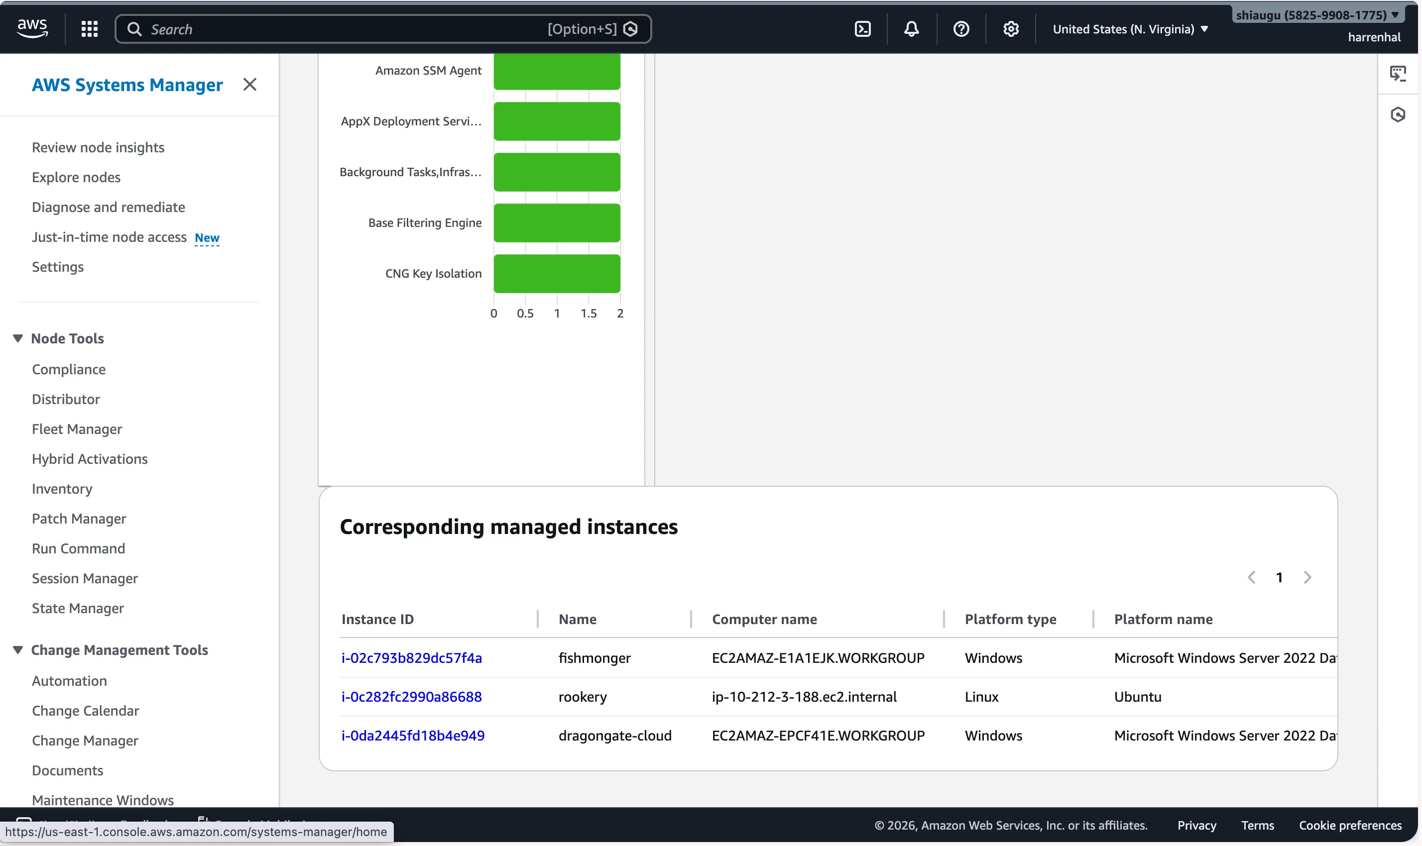Open Diagnose and remediate
The height and width of the screenshot is (846, 1422).
click(x=109, y=207)
